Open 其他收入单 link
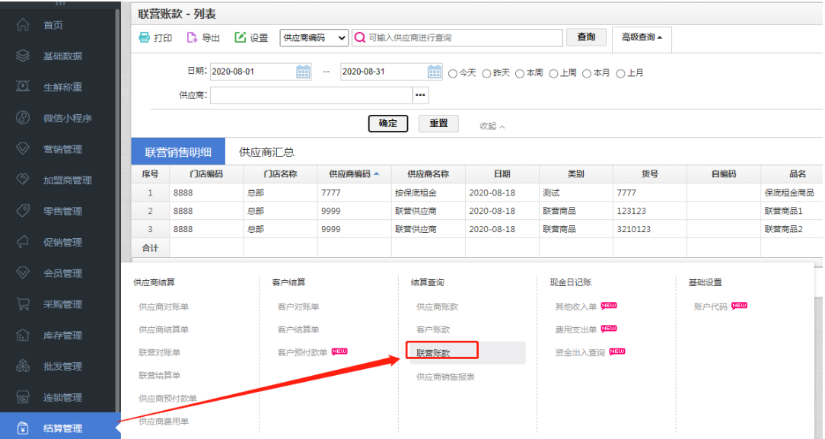 coord(575,307)
